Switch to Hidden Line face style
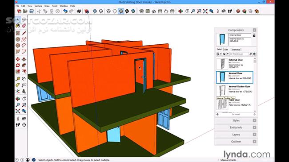Screen dimensions: 289x162 (115, 12)
